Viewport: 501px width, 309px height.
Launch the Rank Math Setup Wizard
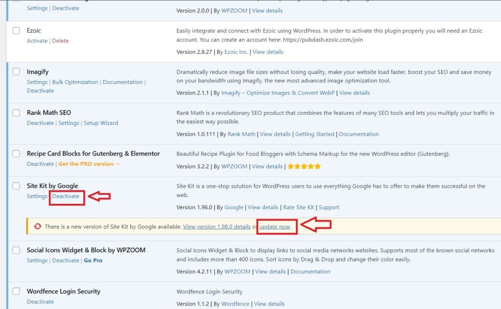[x=101, y=123]
